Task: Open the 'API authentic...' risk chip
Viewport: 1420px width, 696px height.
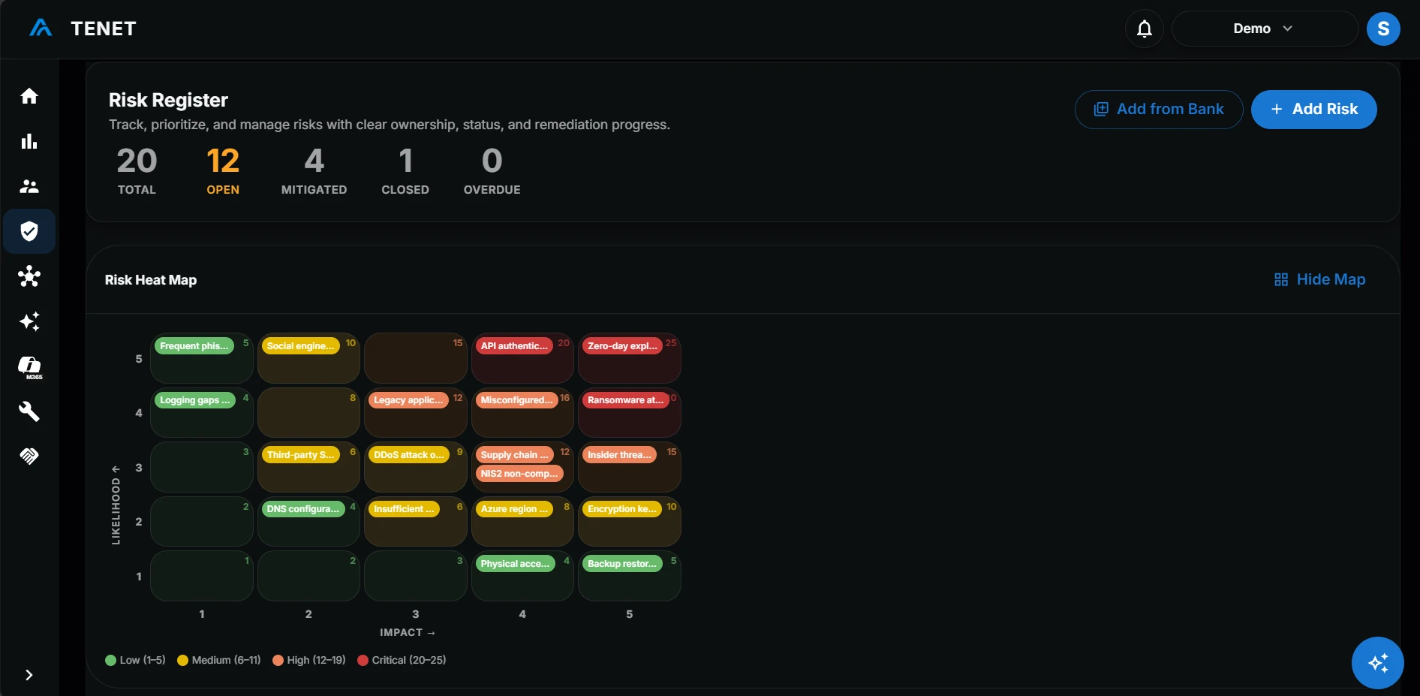Action: tap(514, 346)
